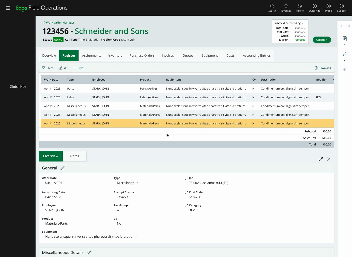Open Favorites star icon
Viewport: 352px width, 257px height.
pos(286,8)
